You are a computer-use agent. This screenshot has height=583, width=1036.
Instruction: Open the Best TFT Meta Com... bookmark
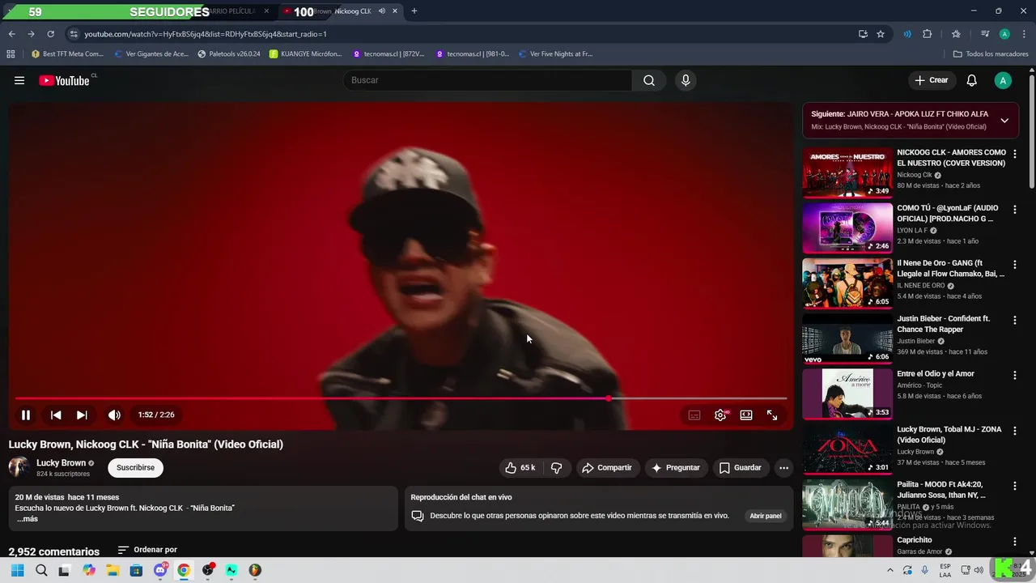(67, 54)
